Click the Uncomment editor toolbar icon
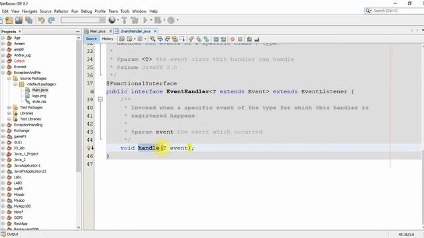 coord(256,39)
